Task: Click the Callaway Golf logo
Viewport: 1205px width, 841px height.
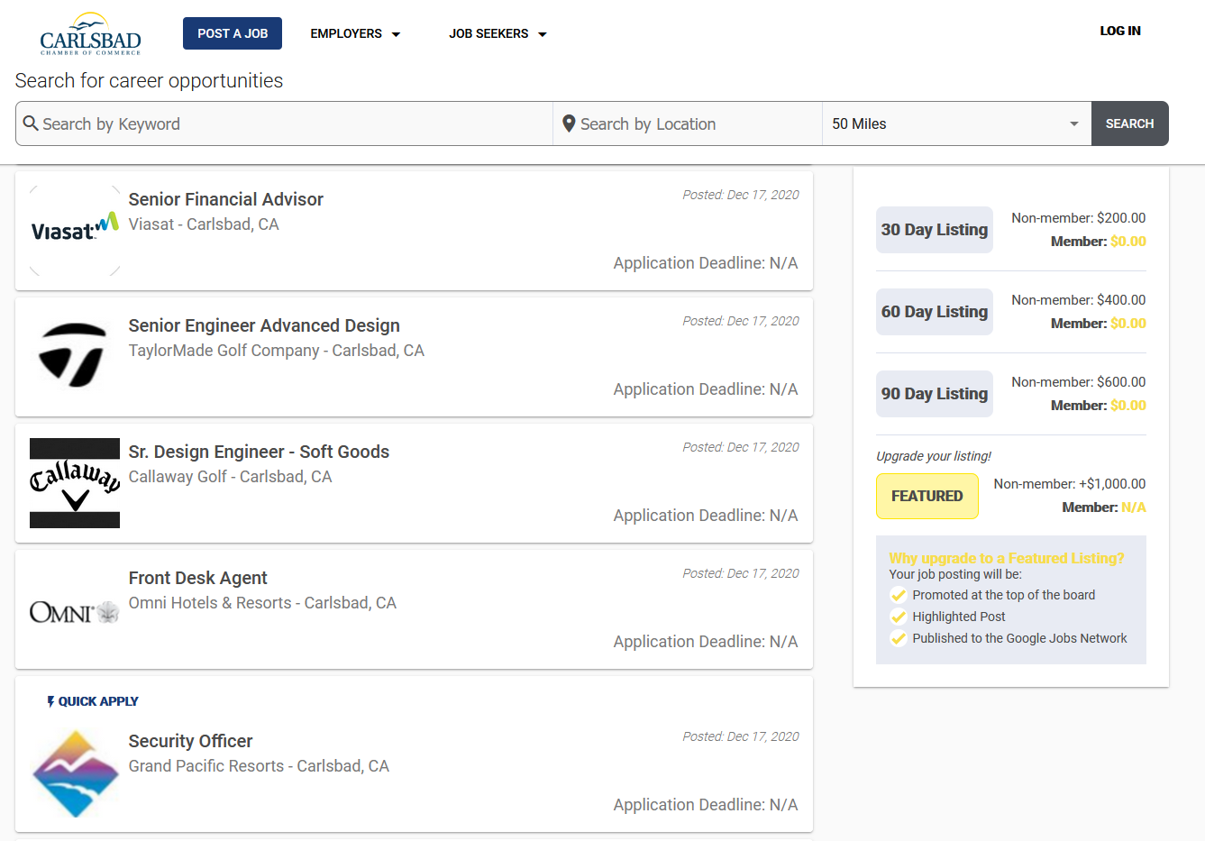Action: [75, 483]
